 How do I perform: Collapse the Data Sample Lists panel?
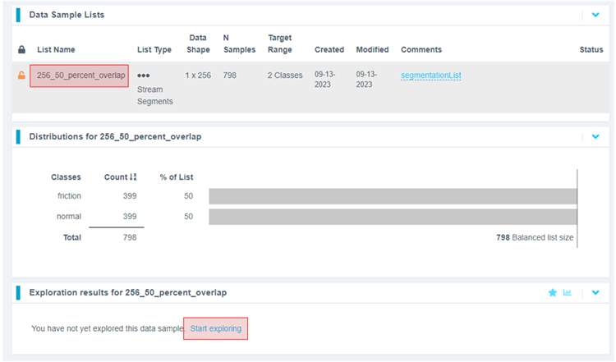tap(595, 15)
